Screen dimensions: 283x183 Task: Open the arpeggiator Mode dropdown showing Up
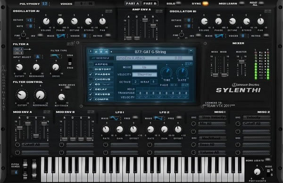(x=144, y=67)
